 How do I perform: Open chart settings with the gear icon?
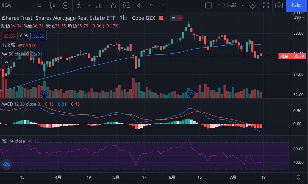pyautogui.click(x=253, y=5)
